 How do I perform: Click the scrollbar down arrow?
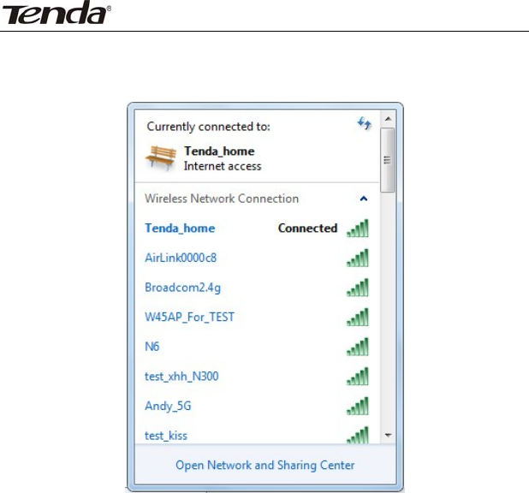click(x=388, y=436)
